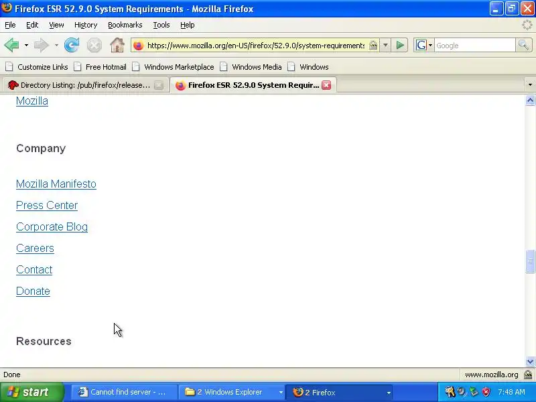Image resolution: width=536 pixels, height=402 pixels.
Task: Click the www.mozilla.org status bar text
Action: point(491,375)
